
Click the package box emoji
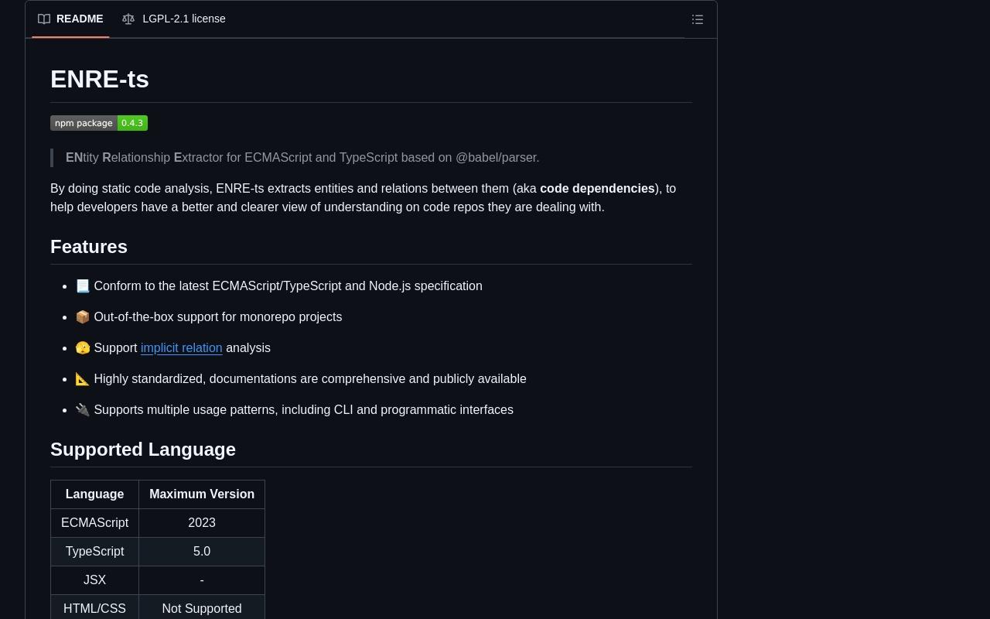pyautogui.click(x=83, y=317)
